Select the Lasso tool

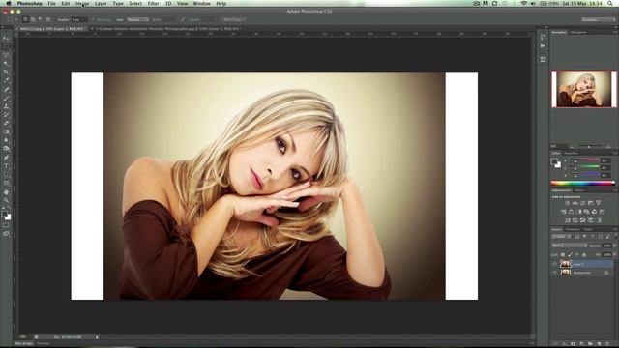point(6,55)
